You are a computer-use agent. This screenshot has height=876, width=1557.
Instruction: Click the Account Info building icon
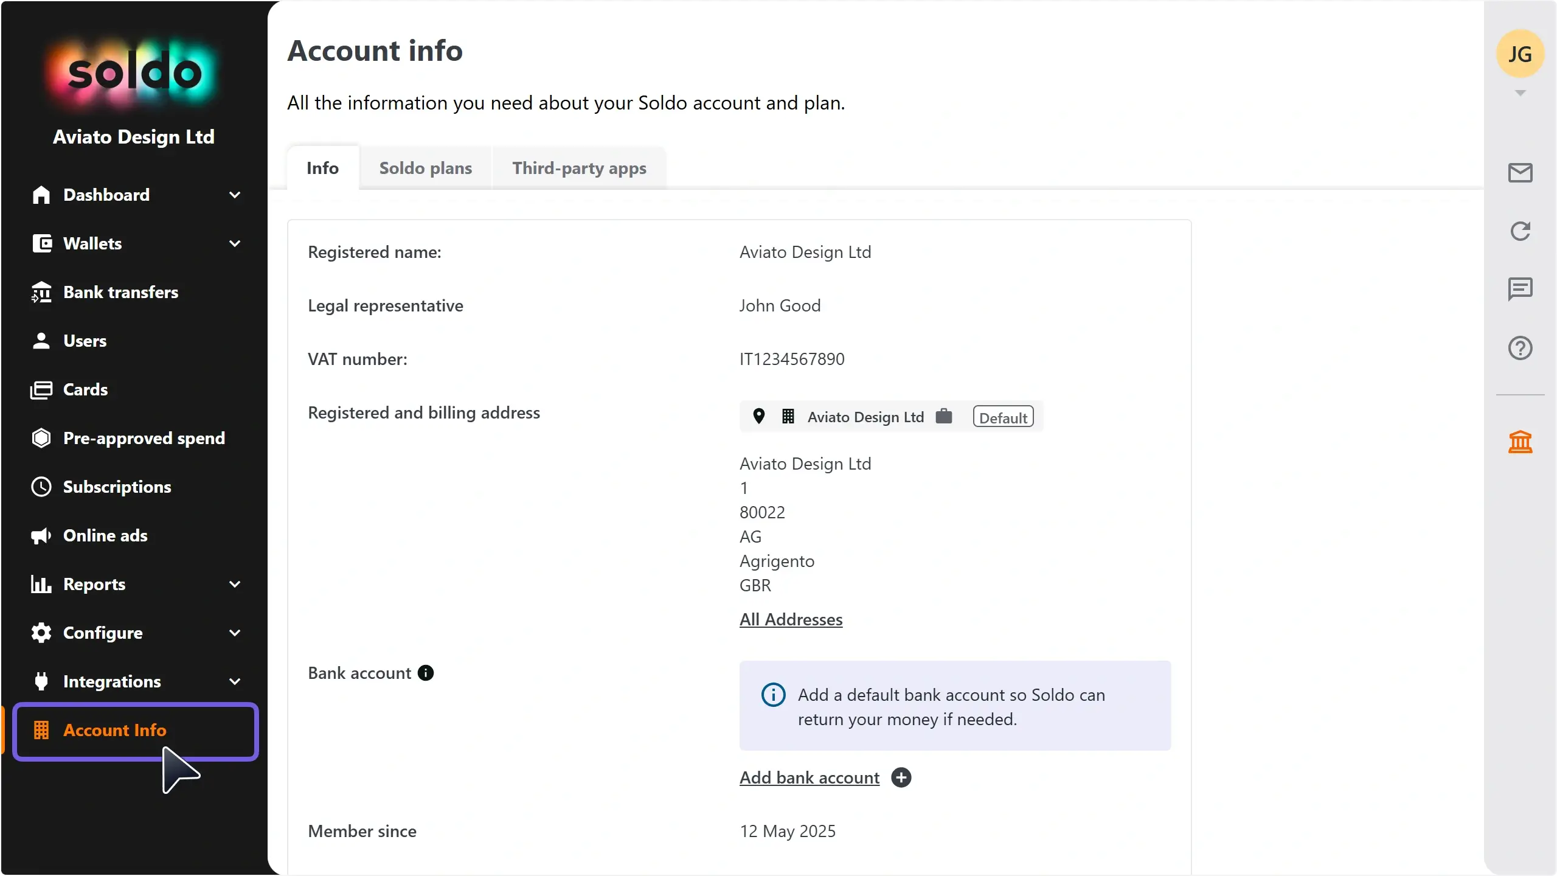click(x=41, y=730)
